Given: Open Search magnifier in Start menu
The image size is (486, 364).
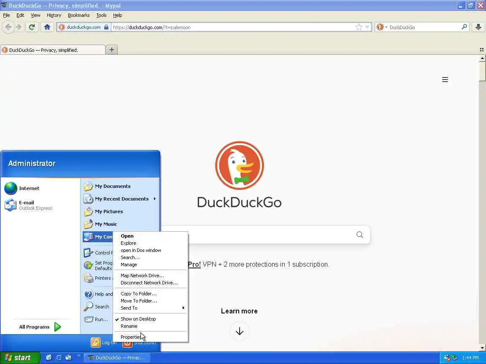Looking at the screenshot, I should (88, 306).
